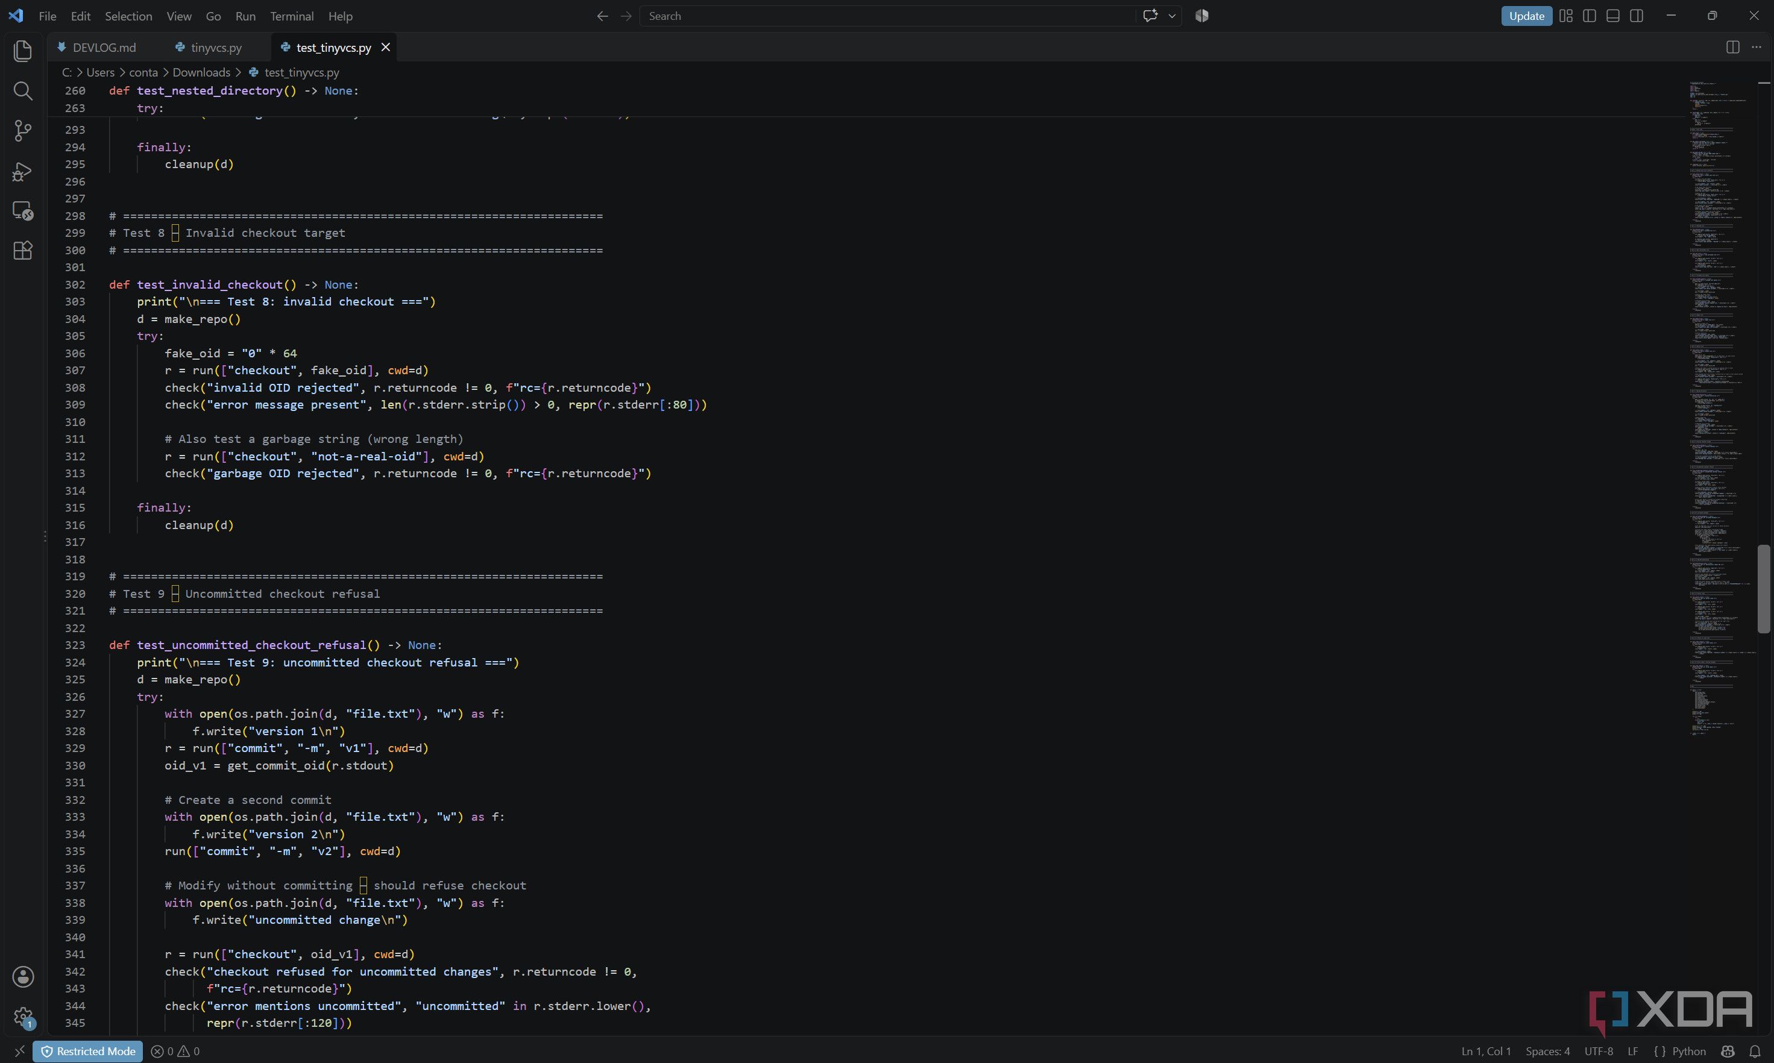Open the Remote Explorer view
Viewport: 1774px width, 1063px height.
point(23,210)
